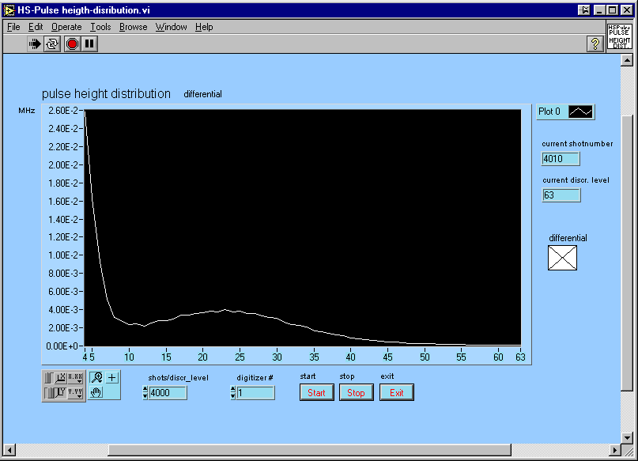
Task: Minimize the VI window
Action: pyautogui.click(x=598, y=10)
